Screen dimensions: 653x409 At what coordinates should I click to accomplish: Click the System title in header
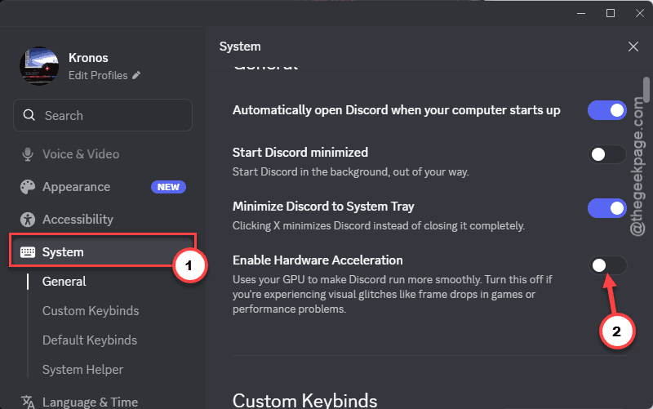240,47
